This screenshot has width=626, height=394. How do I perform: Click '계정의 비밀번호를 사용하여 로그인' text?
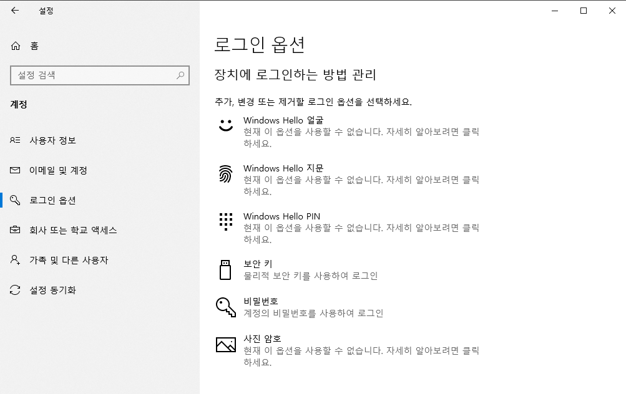(x=313, y=313)
